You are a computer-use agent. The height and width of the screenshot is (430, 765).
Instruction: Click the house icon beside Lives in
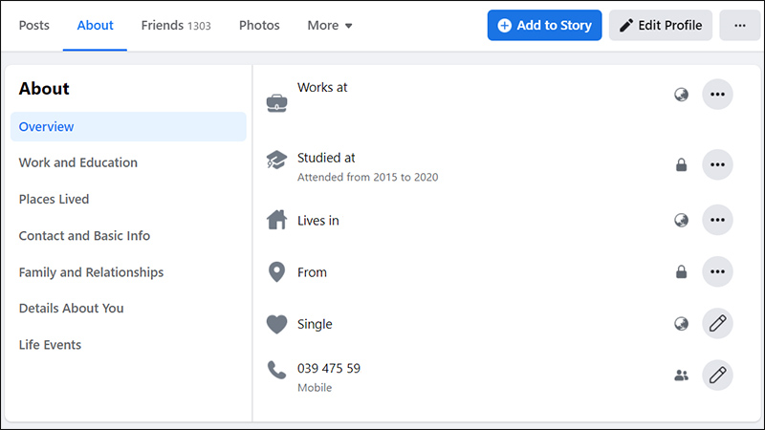point(276,220)
